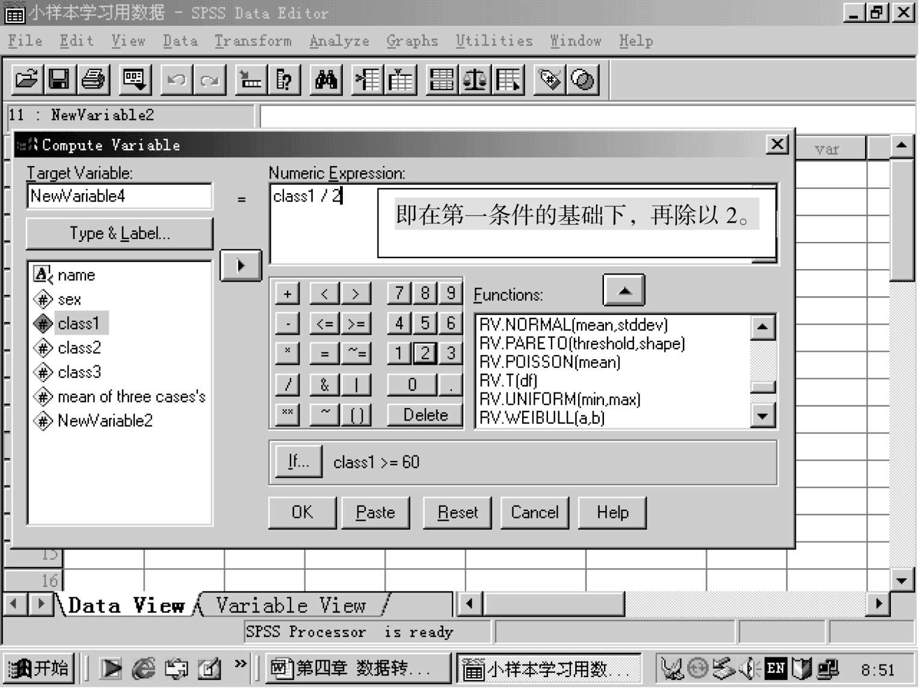Click the keypad Delete button
The image size is (924, 694).
click(x=425, y=415)
